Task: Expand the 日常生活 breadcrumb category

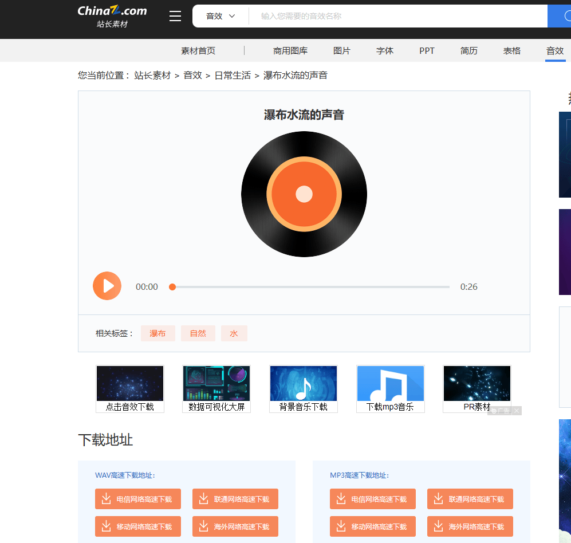Action: pos(233,75)
